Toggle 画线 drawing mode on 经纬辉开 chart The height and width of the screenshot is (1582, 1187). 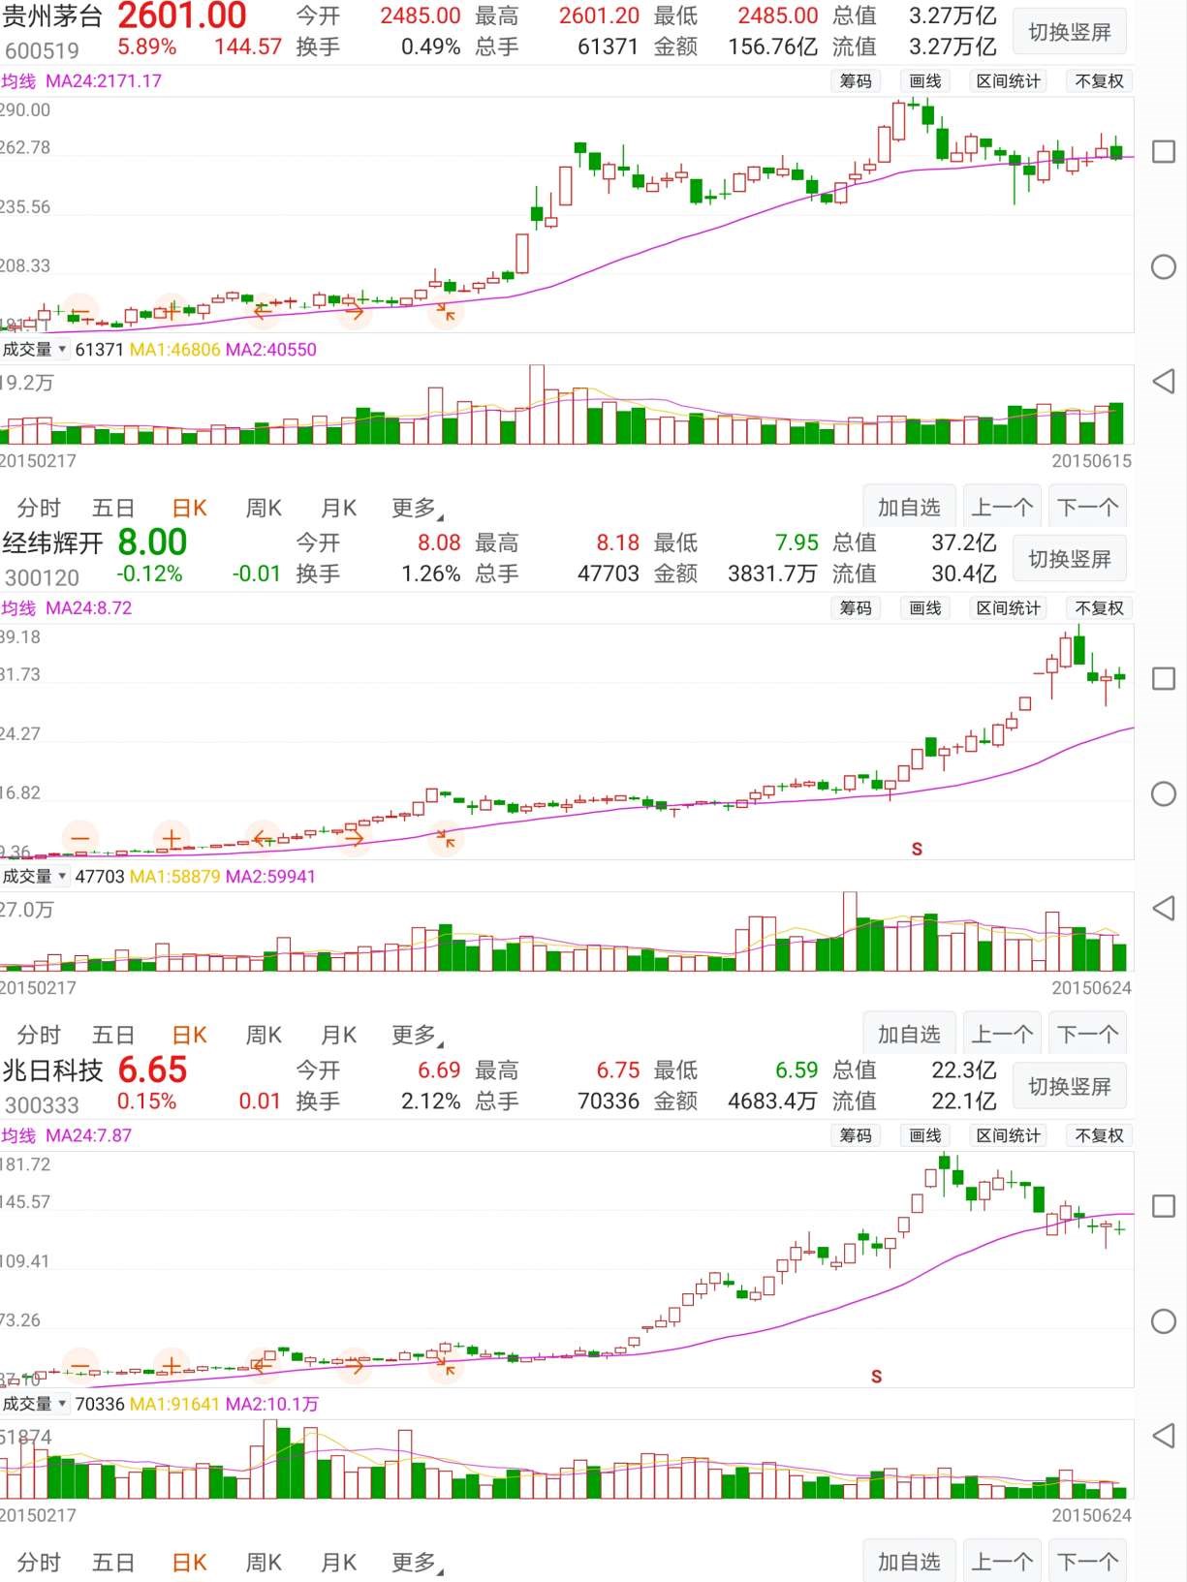coord(925,608)
